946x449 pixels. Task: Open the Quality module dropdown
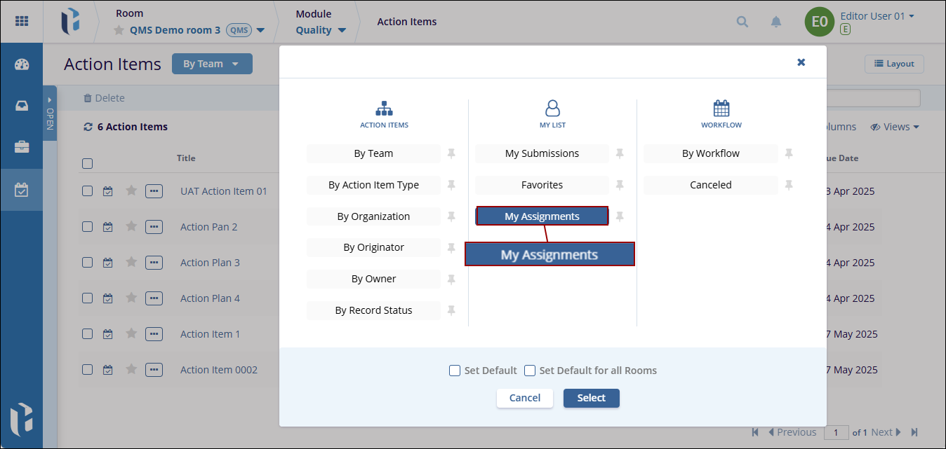pyautogui.click(x=342, y=30)
